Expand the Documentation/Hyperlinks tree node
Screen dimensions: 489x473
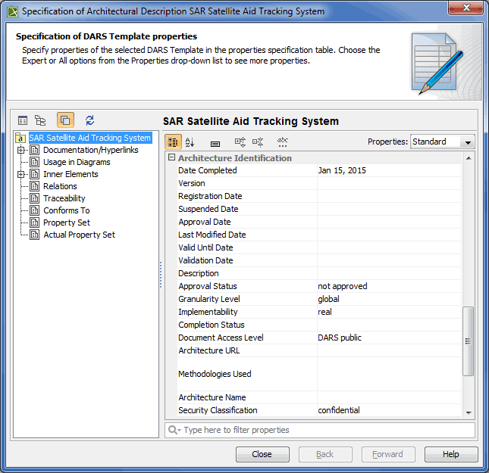(x=21, y=150)
